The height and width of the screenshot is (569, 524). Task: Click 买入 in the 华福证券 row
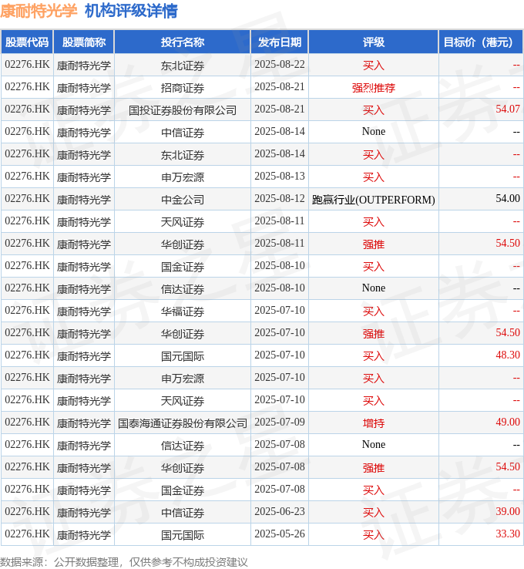374,311
